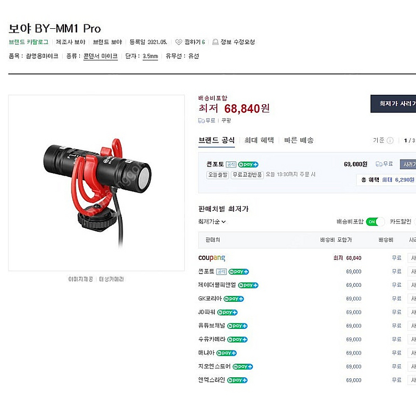Open the 3.5mm connector attribute link
Screen dimensions: 416x416
point(150,56)
